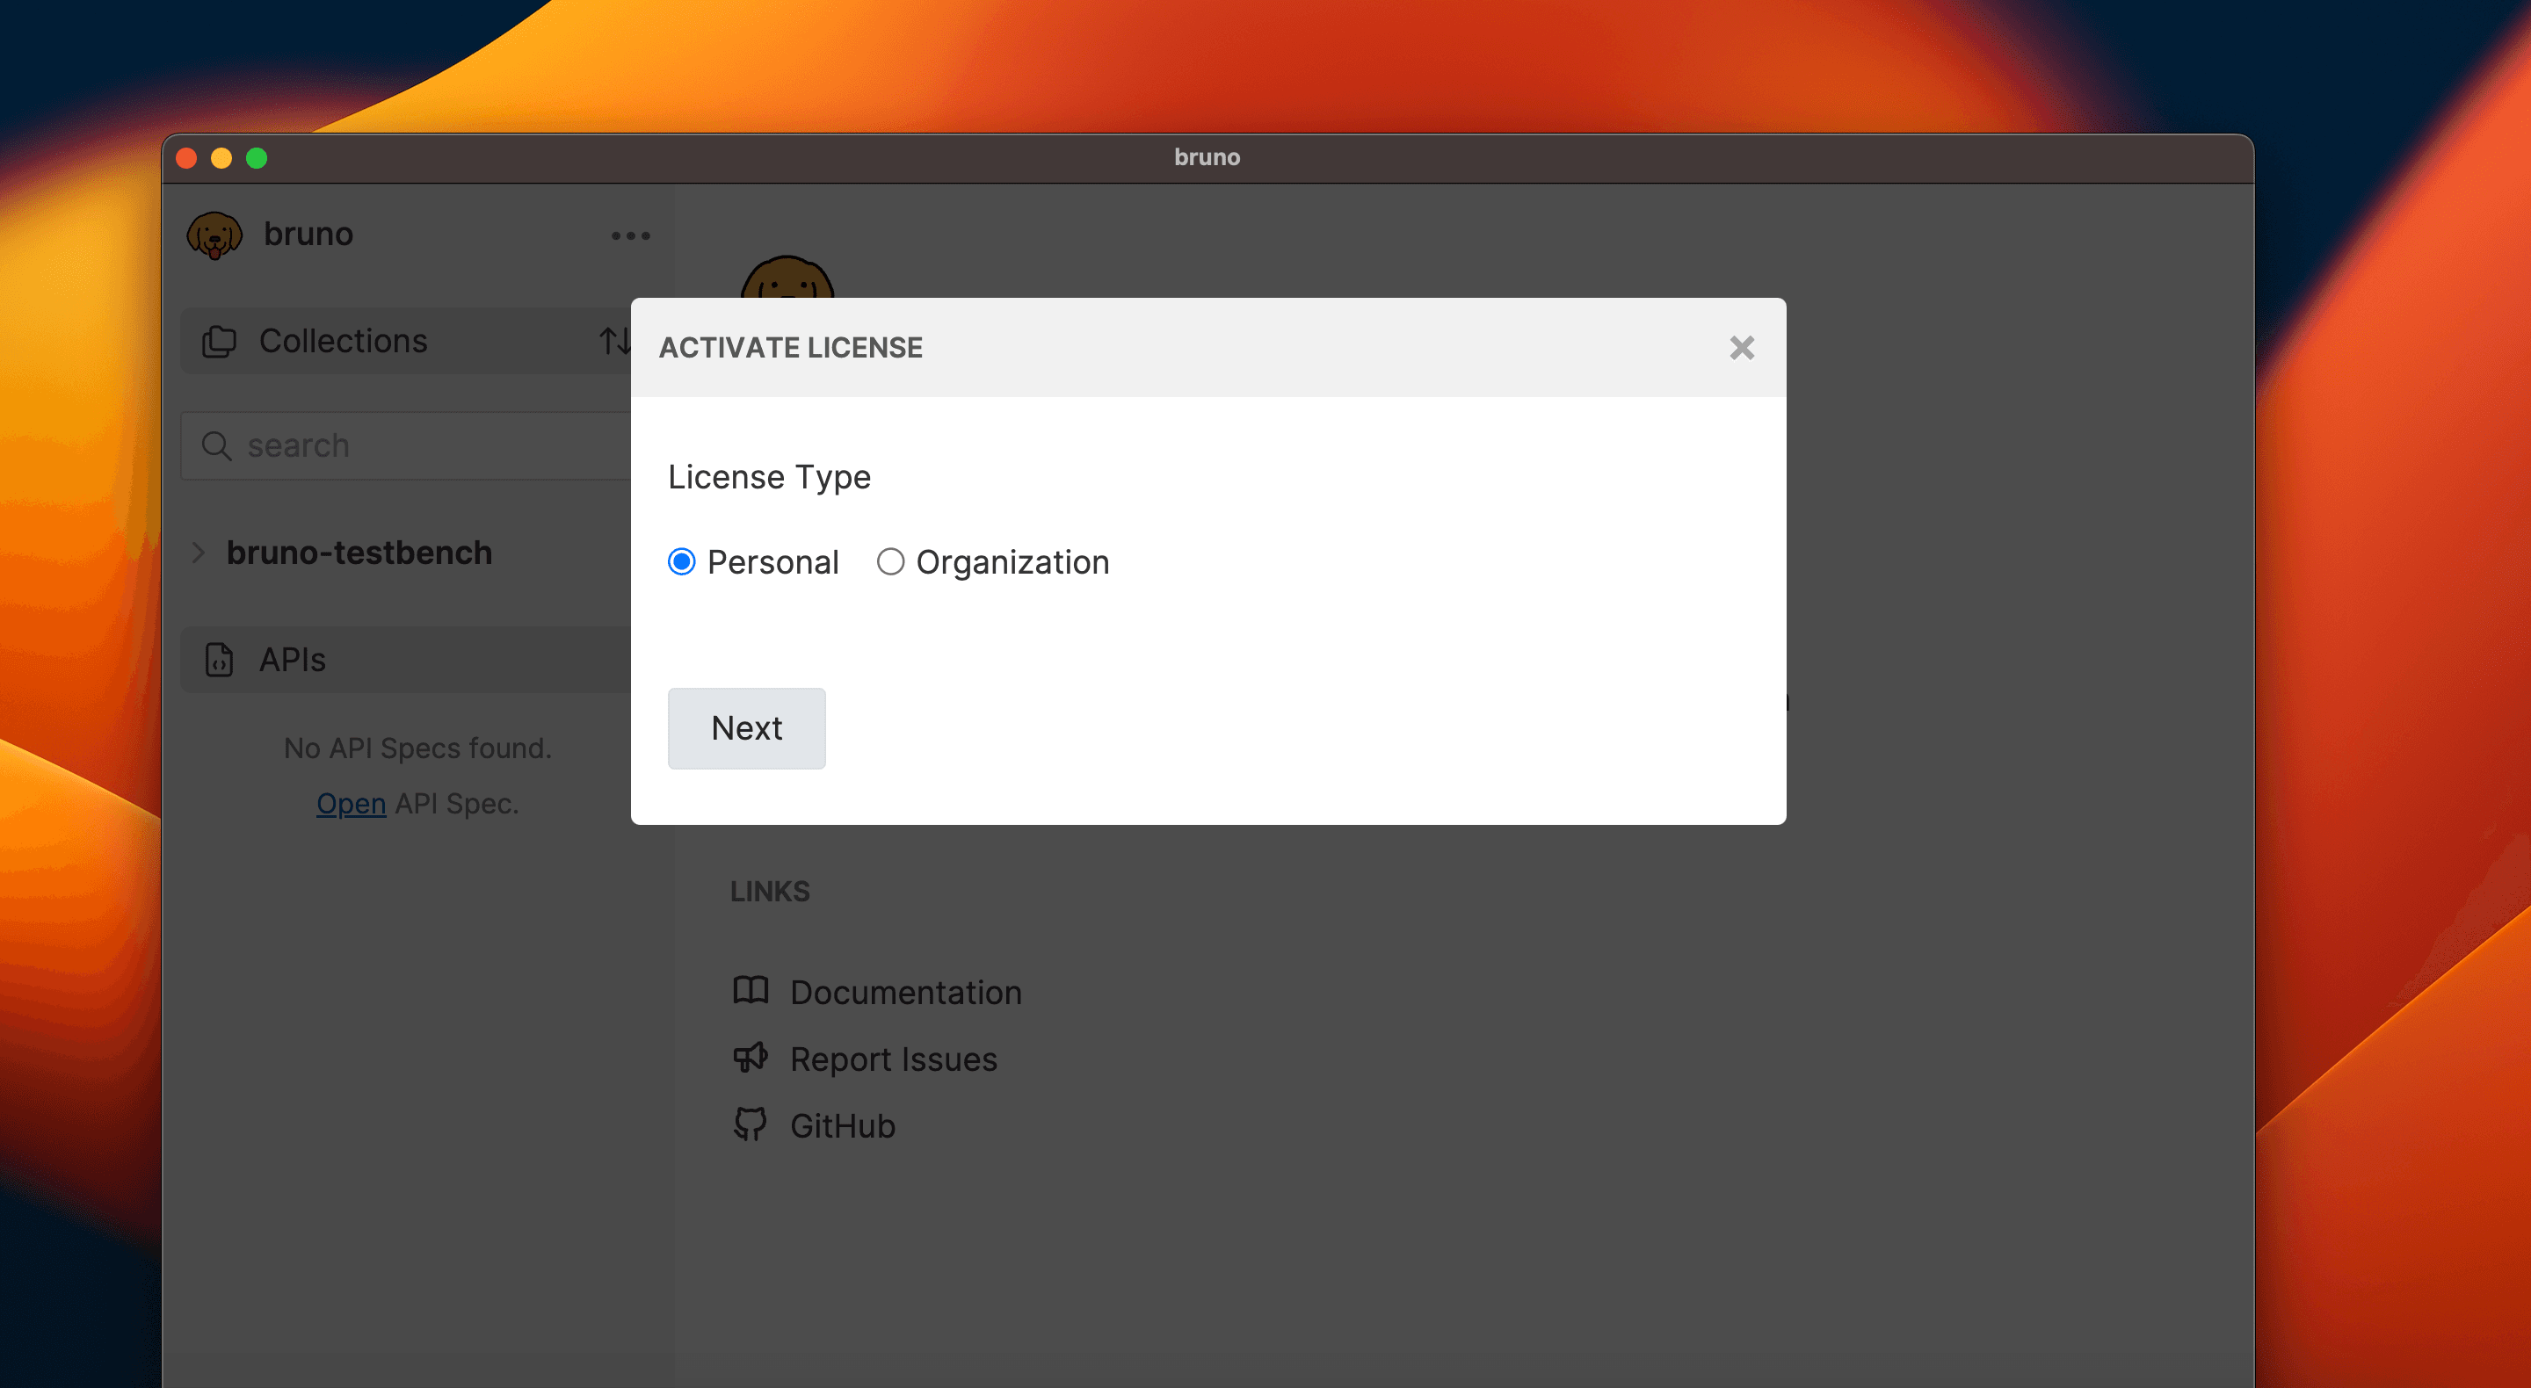Image resolution: width=2531 pixels, height=1388 pixels.
Task: Expand the bruno-testbench collection chevron
Action: click(x=198, y=553)
